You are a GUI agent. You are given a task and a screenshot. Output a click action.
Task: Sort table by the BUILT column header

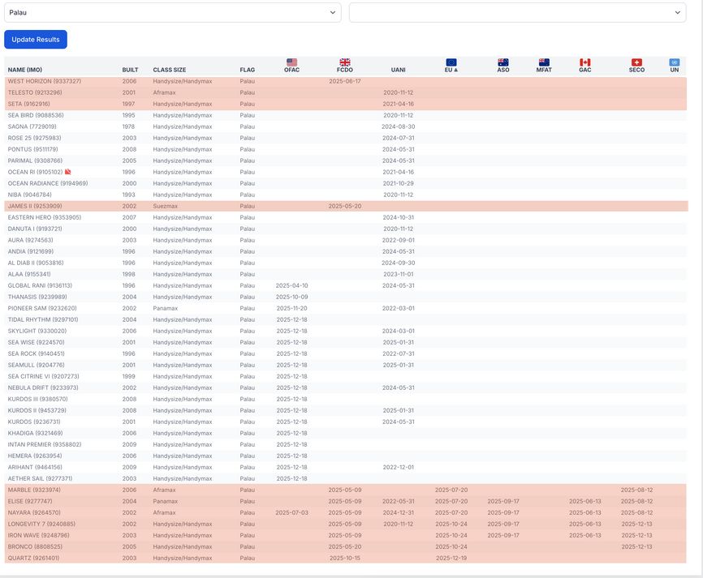[x=130, y=70]
